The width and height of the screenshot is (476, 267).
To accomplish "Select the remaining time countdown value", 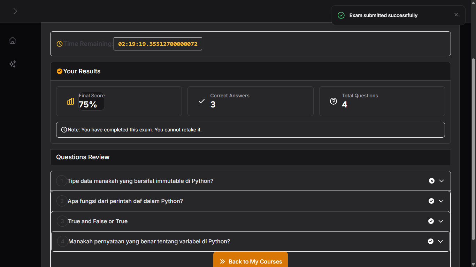I will coord(158,44).
